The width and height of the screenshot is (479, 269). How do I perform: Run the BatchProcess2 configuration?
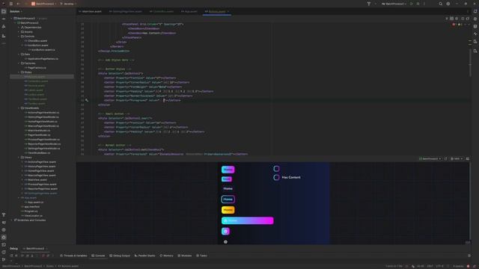[x=412, y=4]
